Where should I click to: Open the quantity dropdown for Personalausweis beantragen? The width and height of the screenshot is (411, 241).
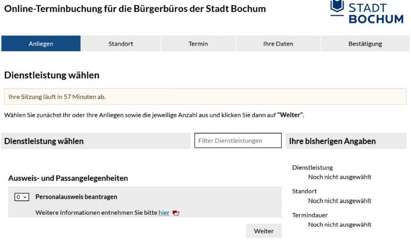click(x=22, y=197)
